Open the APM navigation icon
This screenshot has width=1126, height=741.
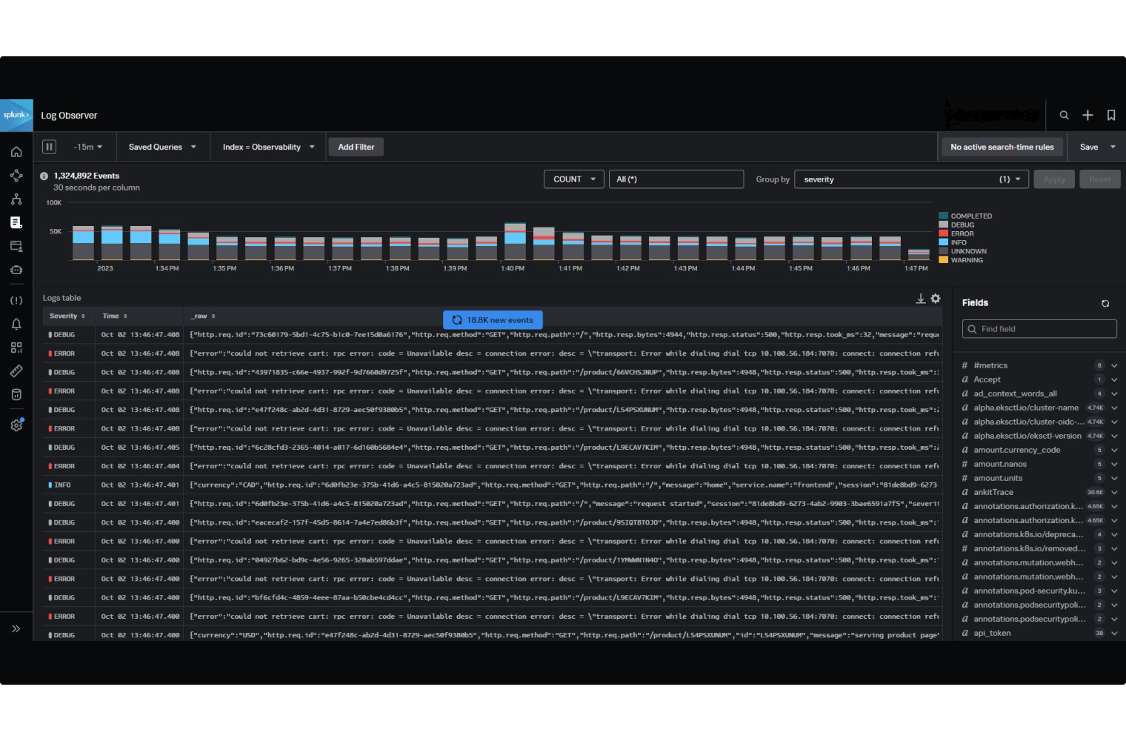pyautogui.click(x=16, y=199)
